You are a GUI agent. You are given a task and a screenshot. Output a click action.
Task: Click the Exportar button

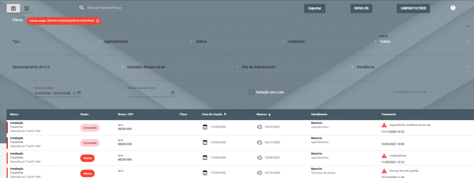(x=315, y=8)
